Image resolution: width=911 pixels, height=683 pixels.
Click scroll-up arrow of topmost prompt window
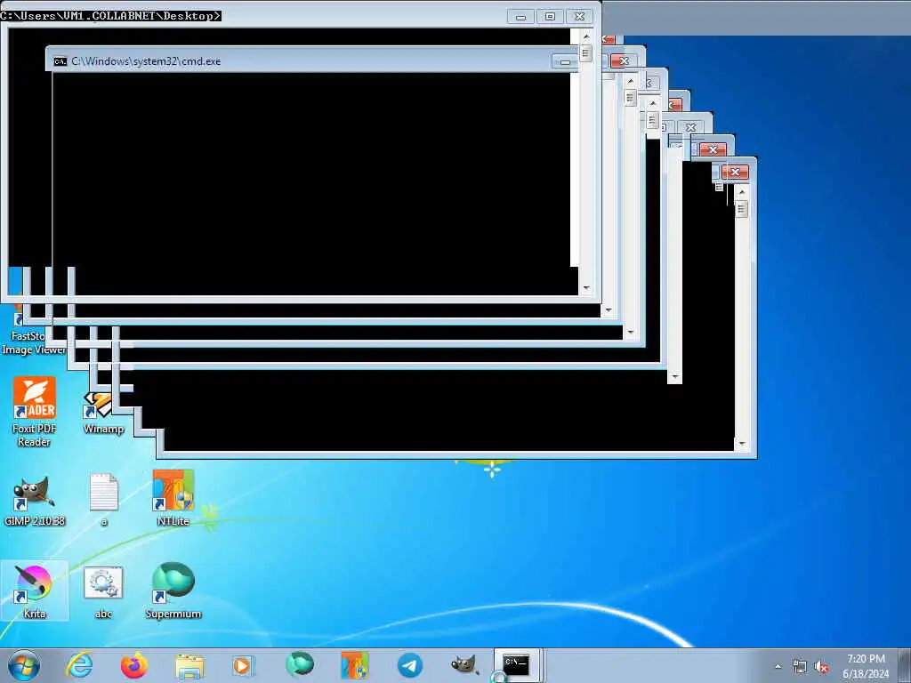click(x=586, y=36)
